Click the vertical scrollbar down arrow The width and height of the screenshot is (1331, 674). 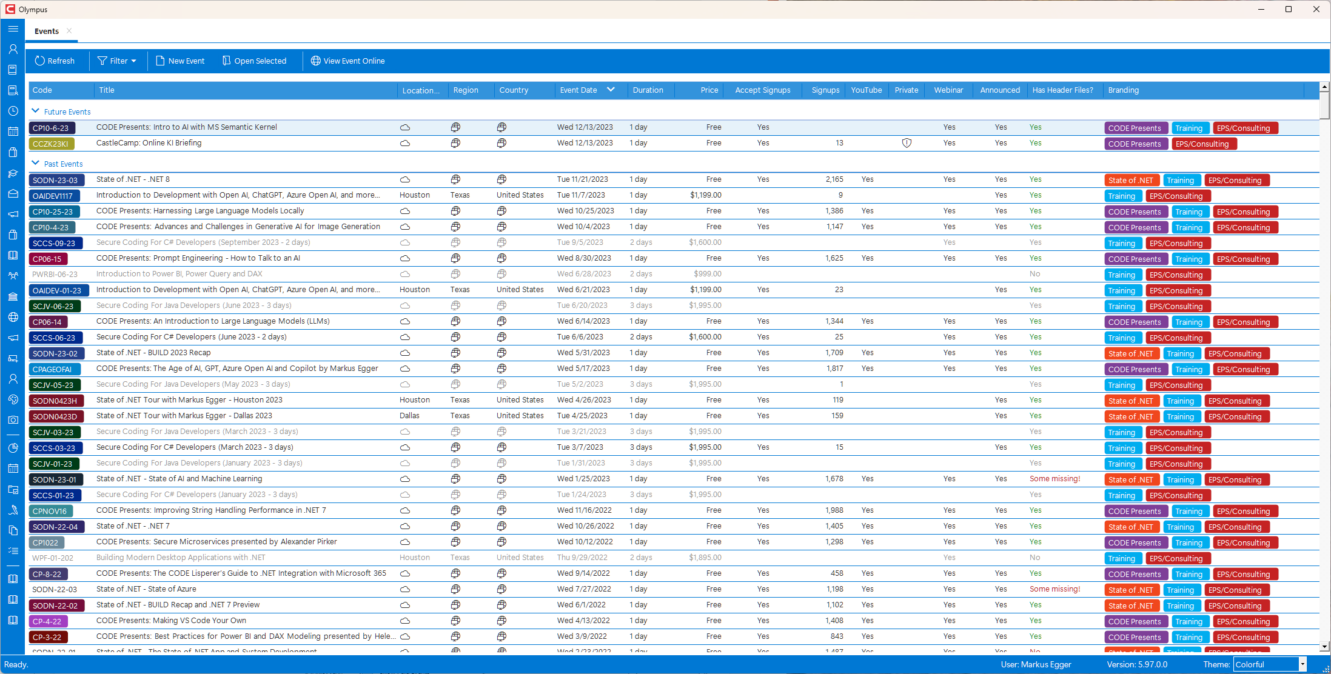click(x=1324, y=647)
